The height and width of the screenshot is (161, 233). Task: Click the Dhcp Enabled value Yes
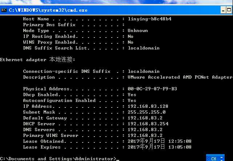click(x=132, y=95)
